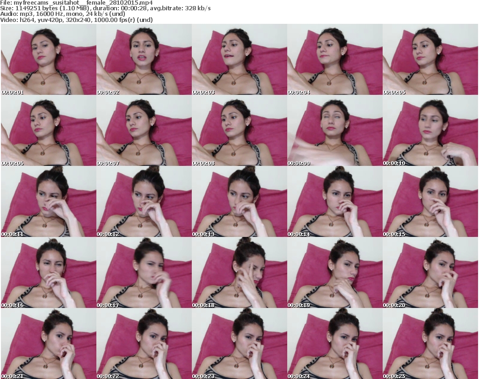The width and height of the screenshot is (479, 379).
Task: View the thumbnail at 00:00:22
Action: click(144, 343)
